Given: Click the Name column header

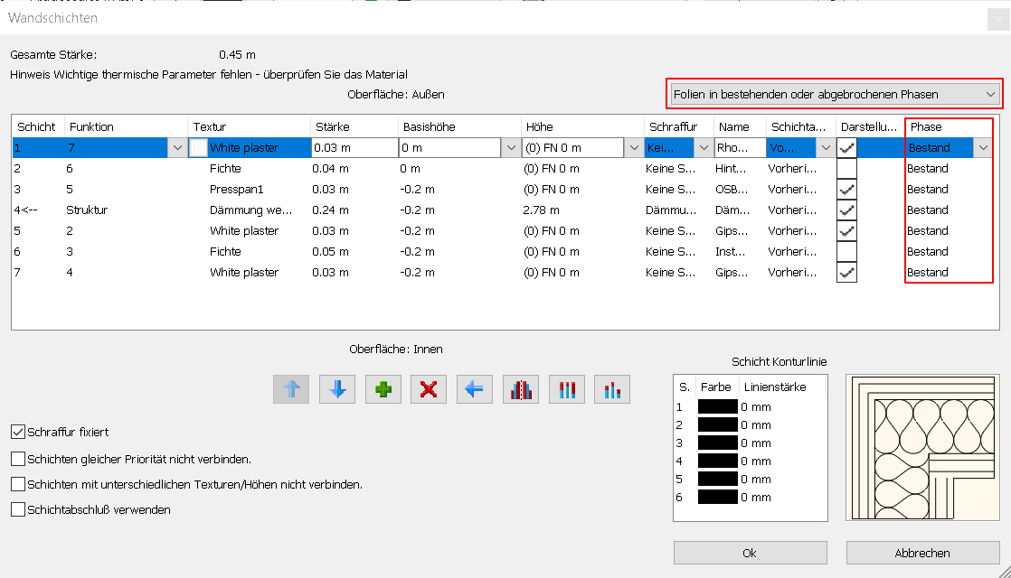Looking at the screenshot, I should (x=740, y=126).
